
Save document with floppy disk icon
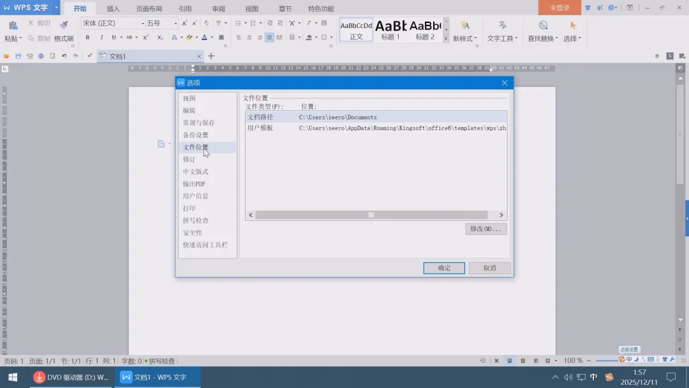coord(18,56)
